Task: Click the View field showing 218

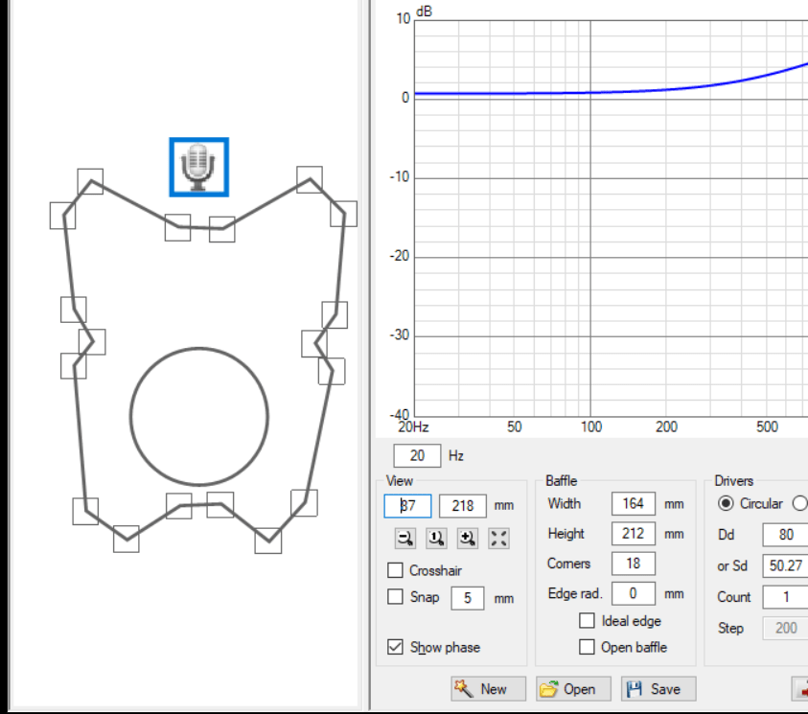Action: [463, 506]
